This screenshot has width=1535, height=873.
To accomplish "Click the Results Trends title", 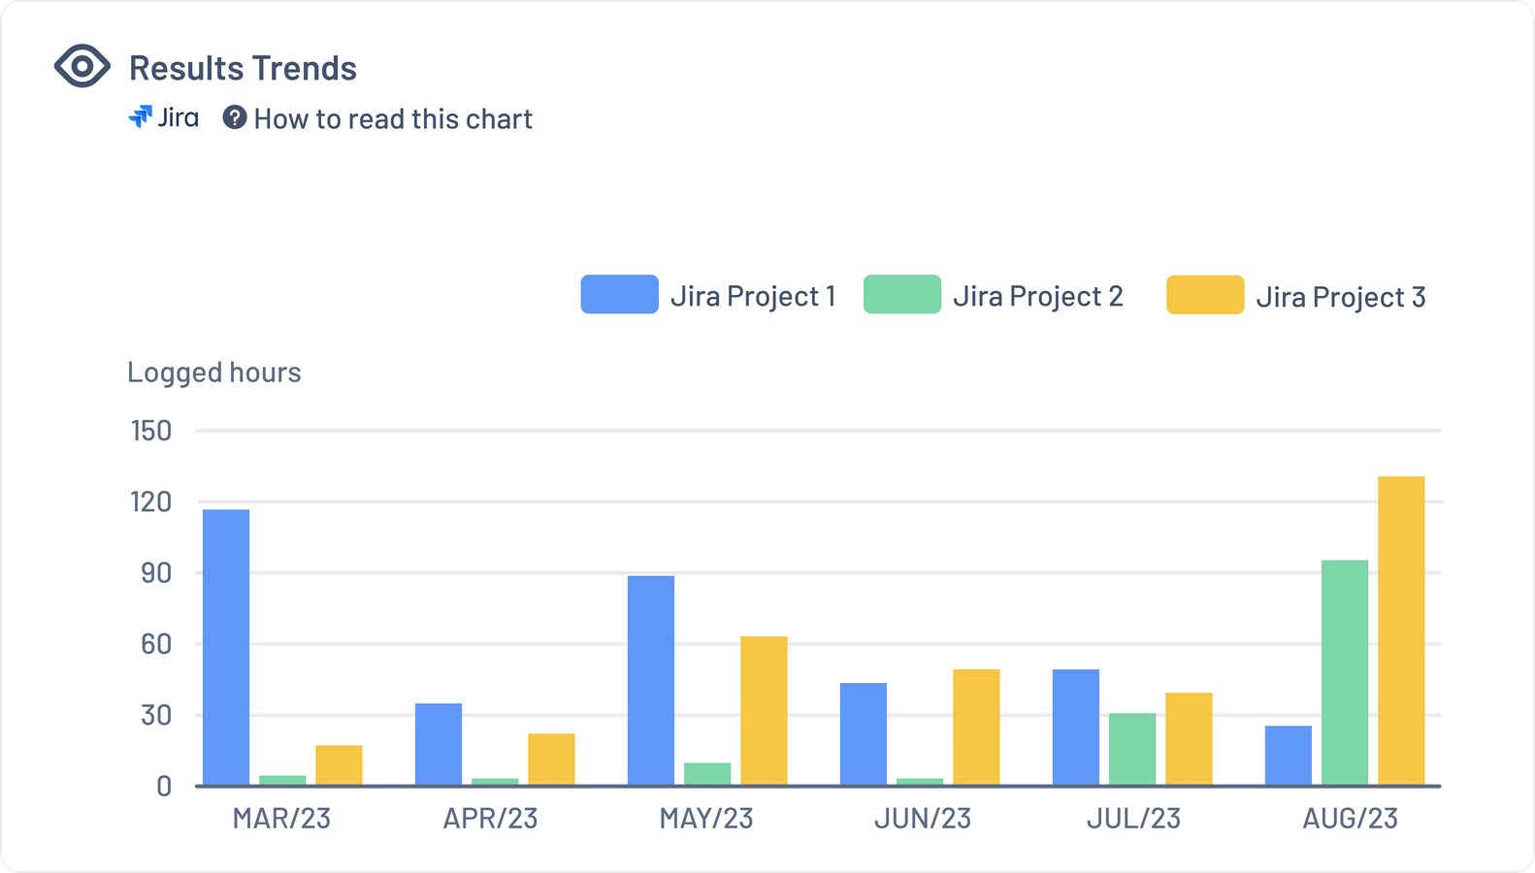I will pos(243,68).
